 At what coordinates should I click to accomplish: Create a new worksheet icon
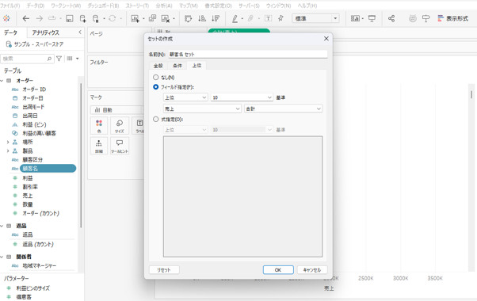[135, 18]
